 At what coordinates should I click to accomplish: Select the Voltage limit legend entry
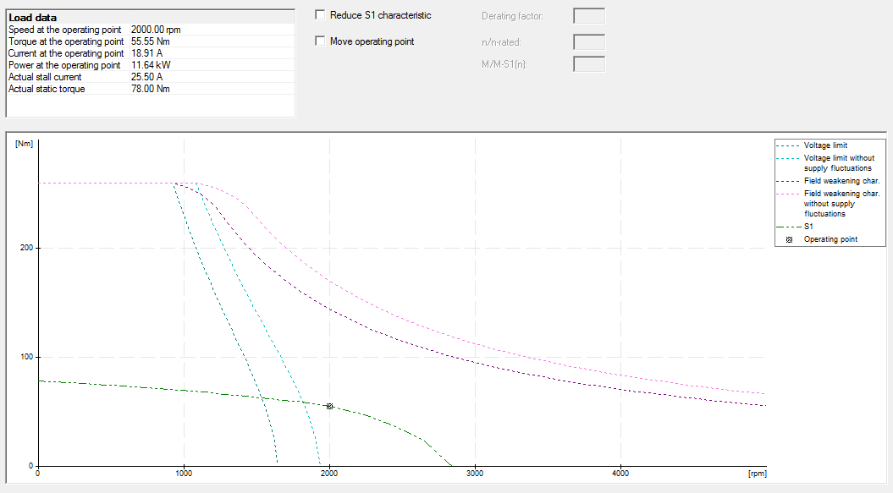coord(824,145)
